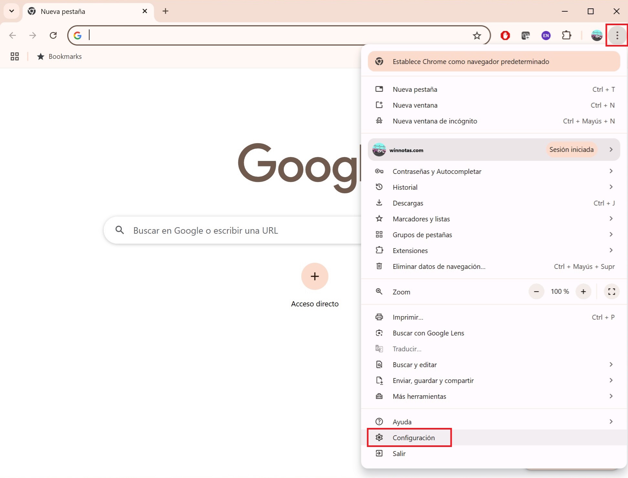628x478 pixels.
Task: Click the back navigation arrow
Action: [x=13, y=35]
